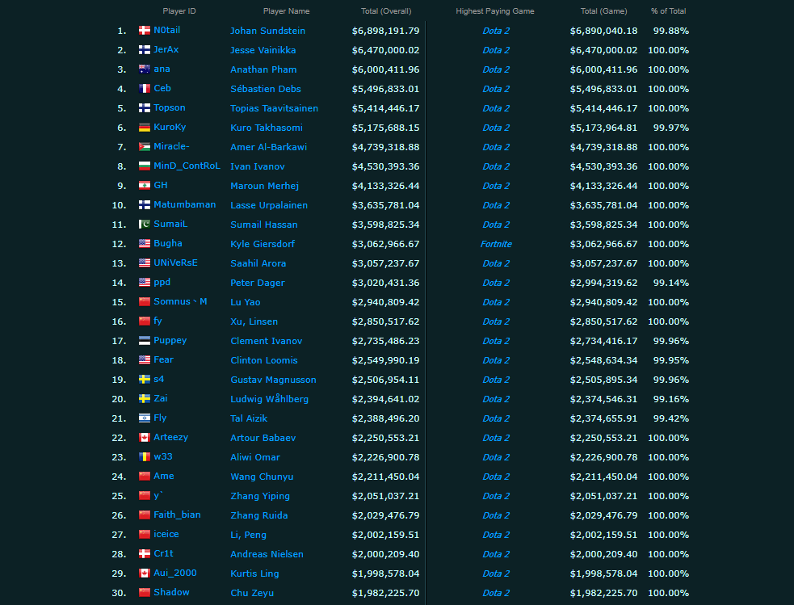The image size is (794, 605).
Task: Select the Miracle- player ID
Action: (171, 146)
